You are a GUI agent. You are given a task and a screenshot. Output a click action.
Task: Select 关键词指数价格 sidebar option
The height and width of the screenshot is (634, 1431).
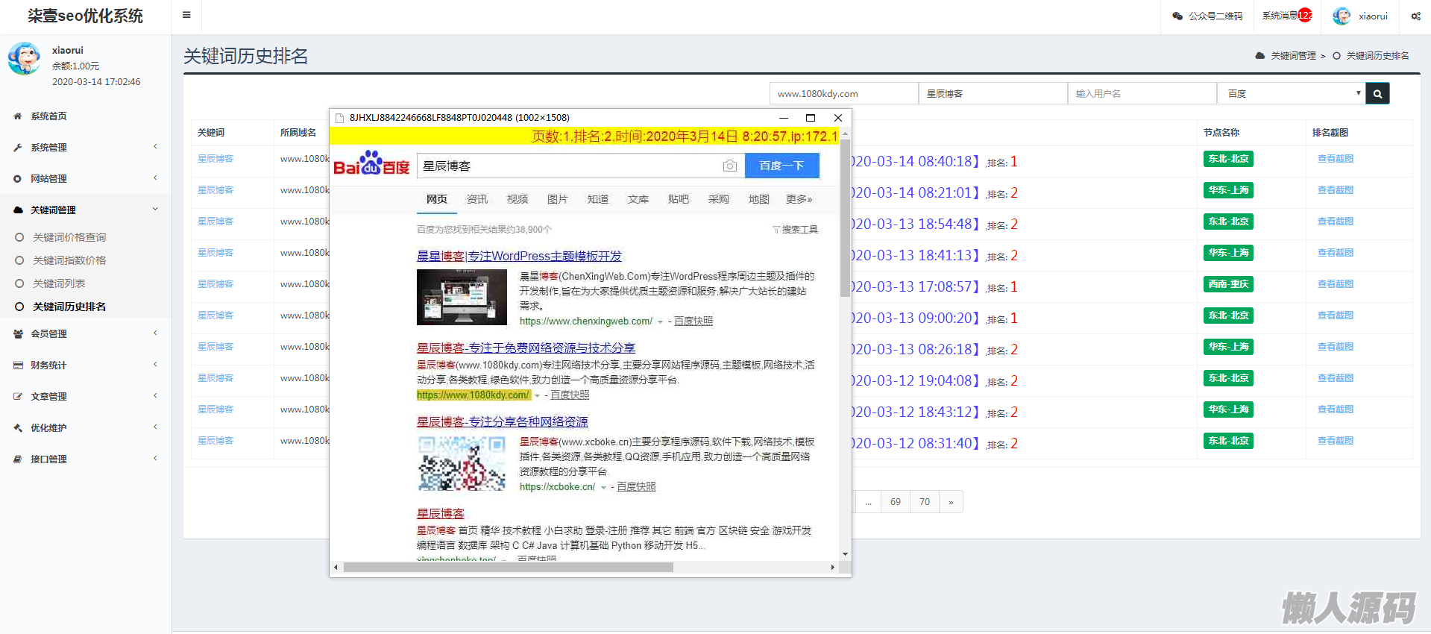[x=69, y=260]
